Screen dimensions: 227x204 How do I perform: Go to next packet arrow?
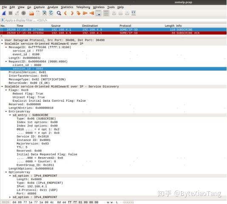tap(72, 13)
